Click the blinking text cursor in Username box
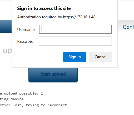The width and height of the screenshot is (134, 115). coord(42,29)
